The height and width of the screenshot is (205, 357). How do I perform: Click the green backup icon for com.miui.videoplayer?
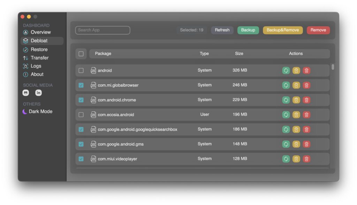click(286, 159)
